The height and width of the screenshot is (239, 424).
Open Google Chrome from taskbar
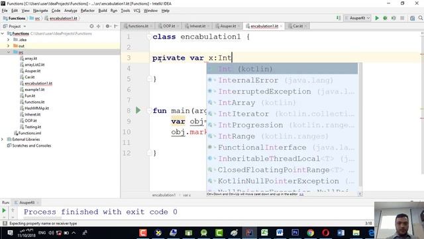point(311,232)
